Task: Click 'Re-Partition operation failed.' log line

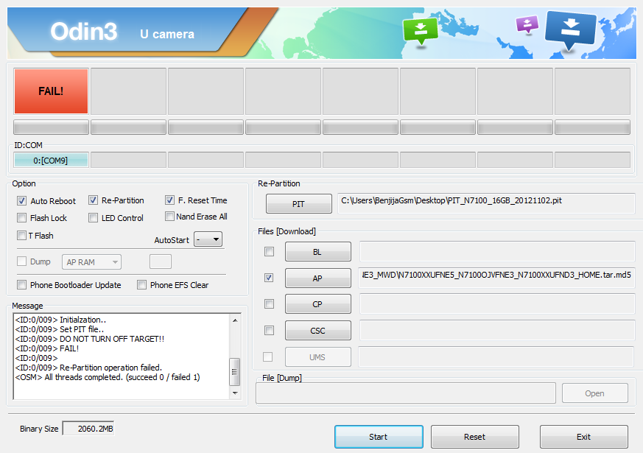Action: pos(88,368)
